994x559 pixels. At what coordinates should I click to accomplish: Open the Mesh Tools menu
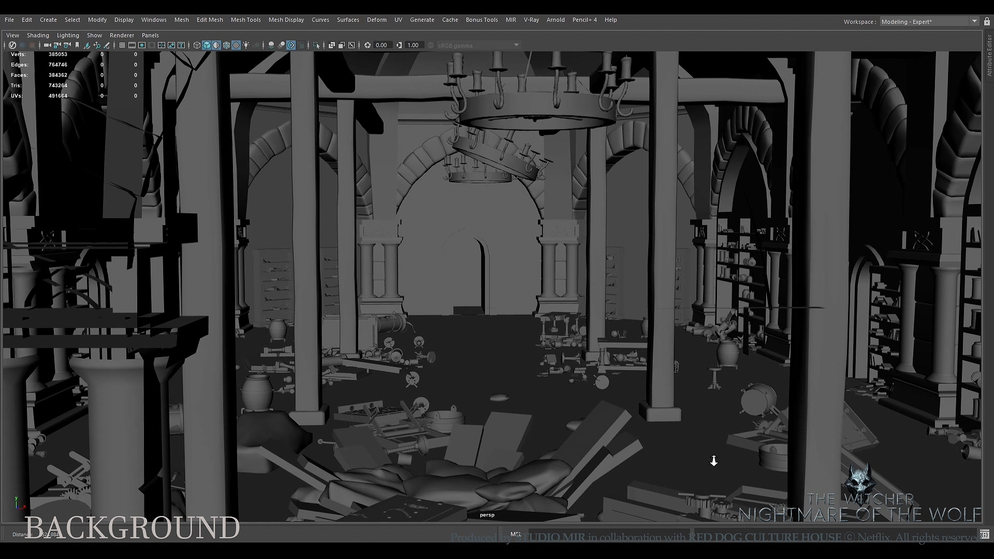245,20
